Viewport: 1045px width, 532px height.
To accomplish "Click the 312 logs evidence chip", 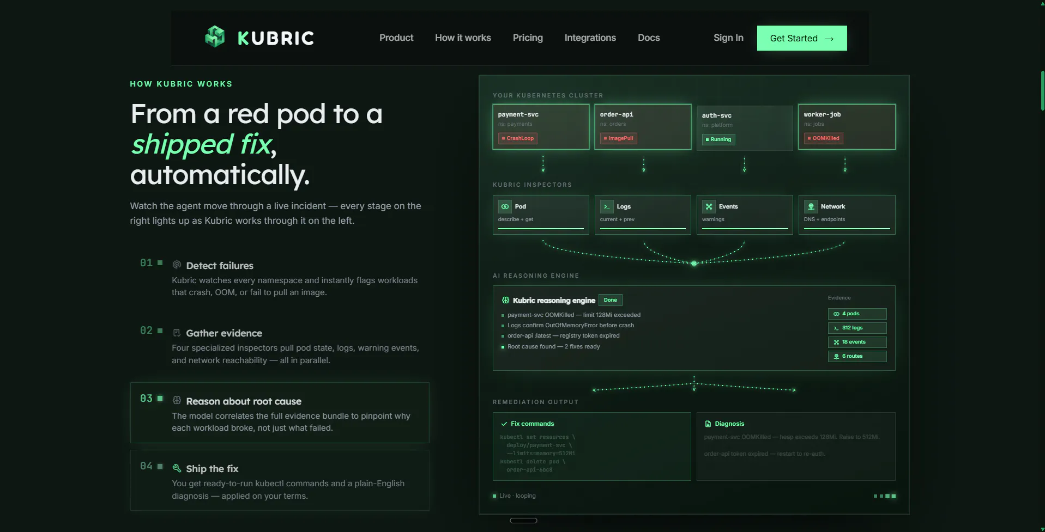I will click(857, 328).
